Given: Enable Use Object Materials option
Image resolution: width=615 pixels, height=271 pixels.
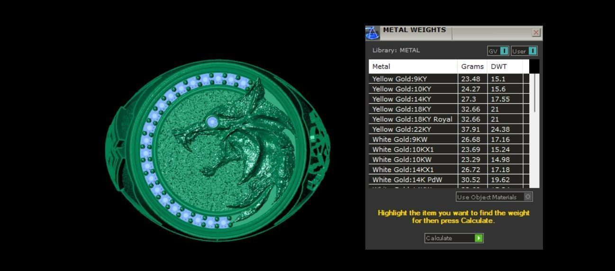Looking at the screenshot, I should (494, 197).
